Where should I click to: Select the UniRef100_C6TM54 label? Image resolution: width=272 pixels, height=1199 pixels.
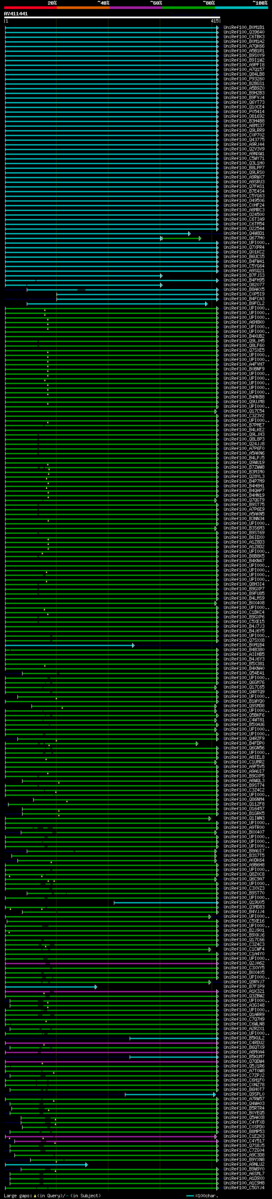(244, 224)
